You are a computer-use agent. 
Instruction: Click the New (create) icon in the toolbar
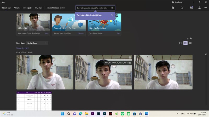coord(173,8)
